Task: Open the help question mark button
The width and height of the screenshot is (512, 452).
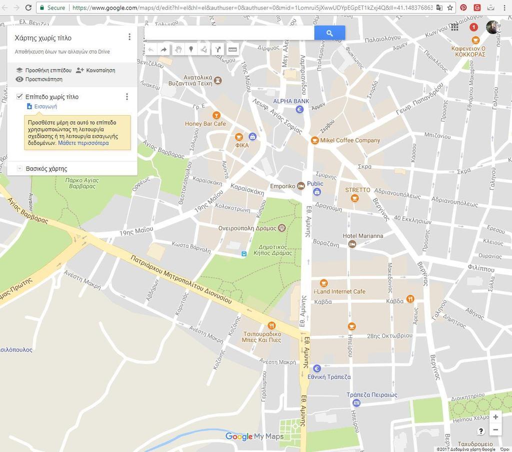Action: pyautogui.click(x=480, y=431)
